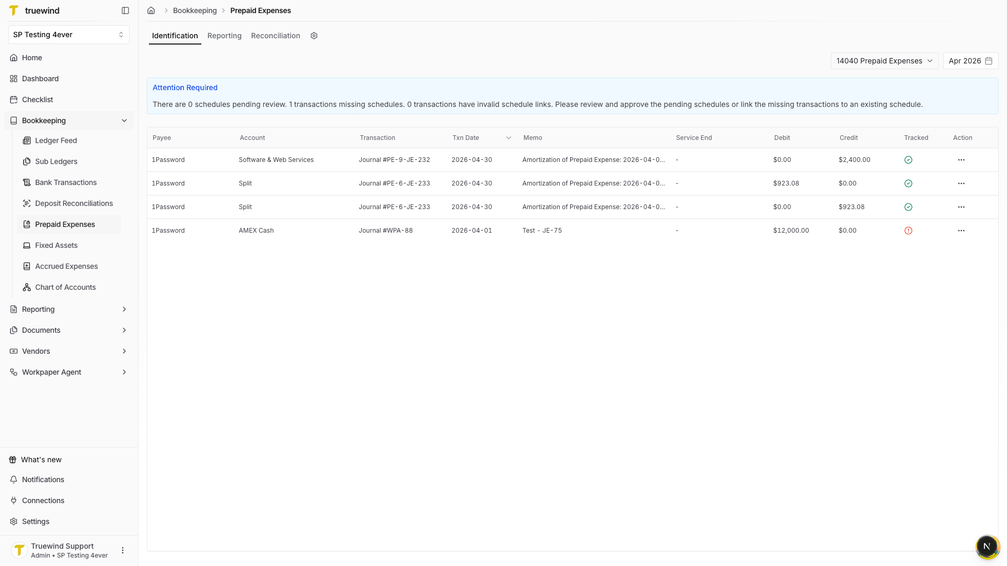Expand the Vendors sidebar section
This screenshot has height=566, width=1007.
pyautogui.click(x=69, y=351)
